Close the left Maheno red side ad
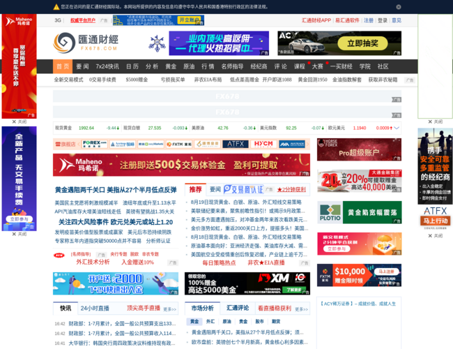 click(x=20, y=121)
